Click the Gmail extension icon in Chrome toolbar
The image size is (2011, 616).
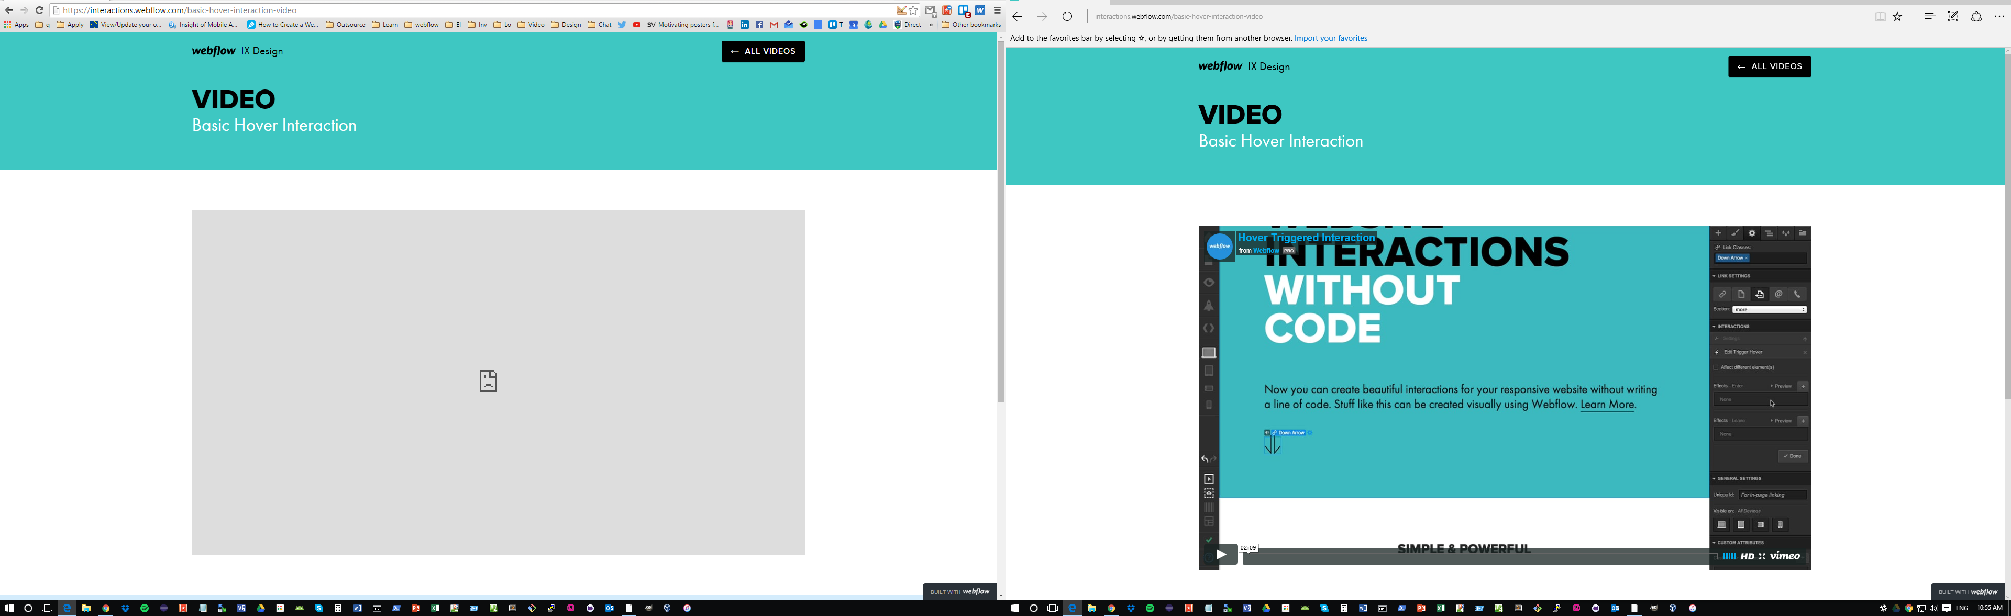click(x=931, y=11)
